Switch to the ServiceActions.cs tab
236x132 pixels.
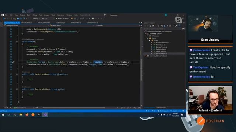(x=26, y=23)
